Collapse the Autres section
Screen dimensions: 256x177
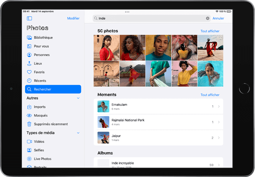click(x=78, y=98)
